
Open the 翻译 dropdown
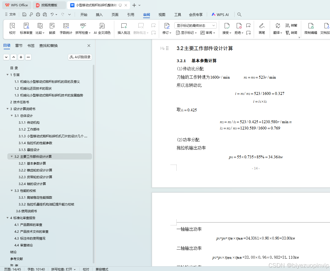(278, 33)
